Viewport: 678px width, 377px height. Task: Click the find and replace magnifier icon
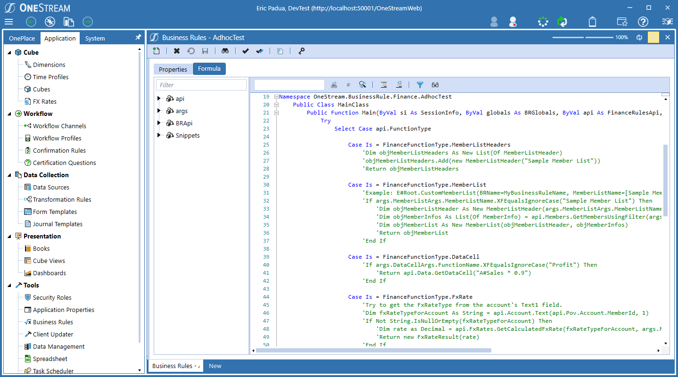click(x=363, y=85)
